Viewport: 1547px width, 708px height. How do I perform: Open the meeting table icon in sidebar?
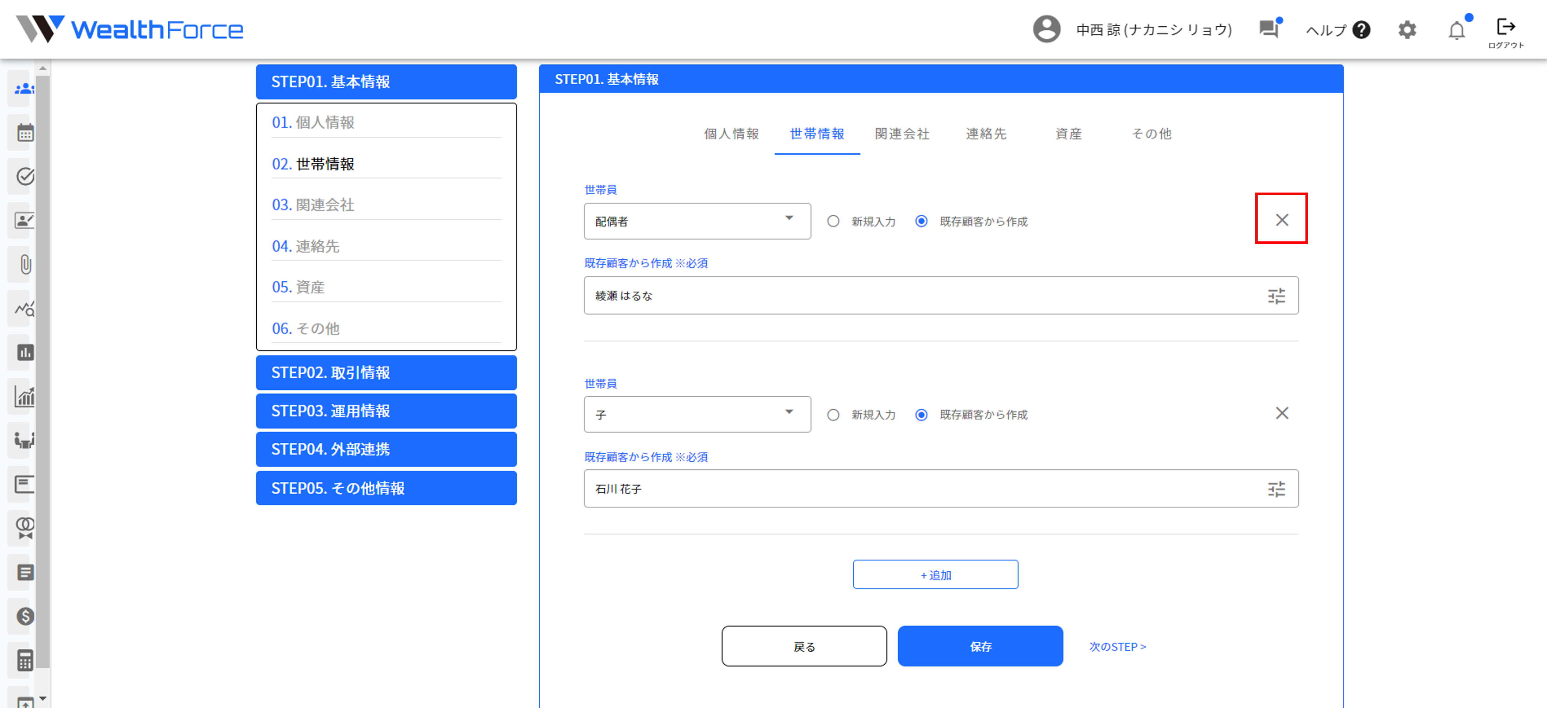25,440
